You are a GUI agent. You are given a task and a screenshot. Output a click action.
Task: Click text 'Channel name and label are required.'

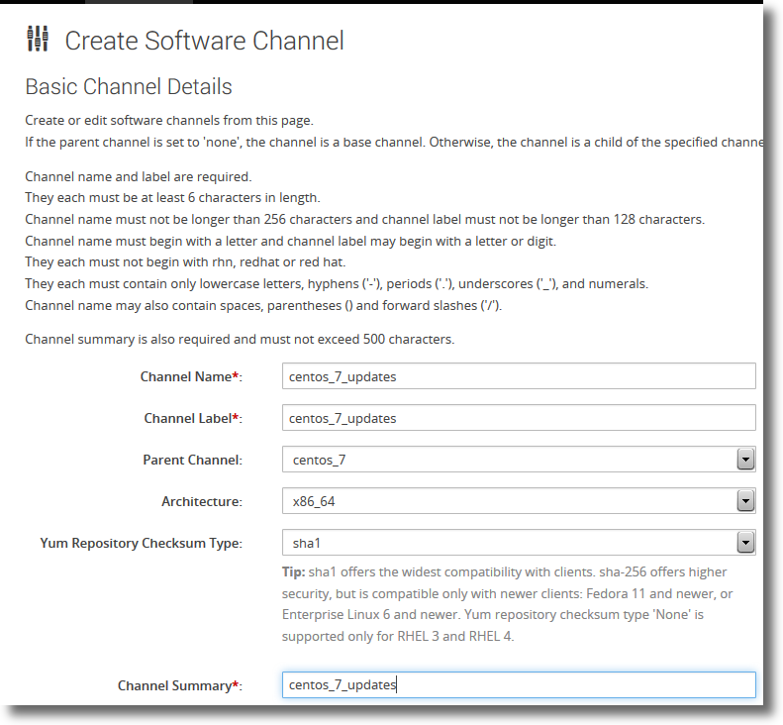coord(139,177)
